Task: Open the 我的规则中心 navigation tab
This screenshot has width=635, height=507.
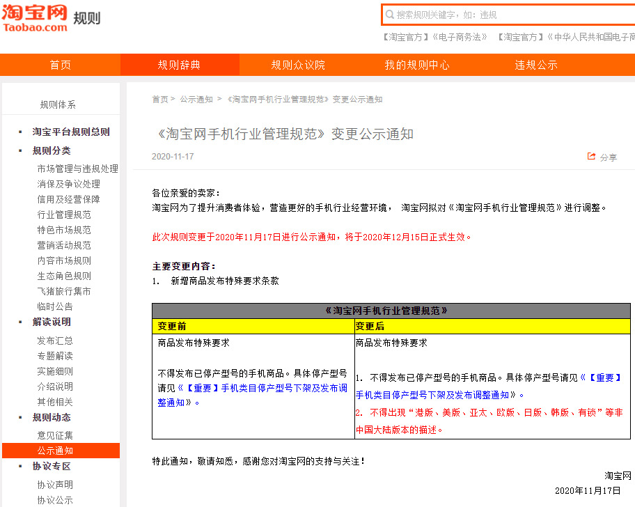Action: pos(417,65)
